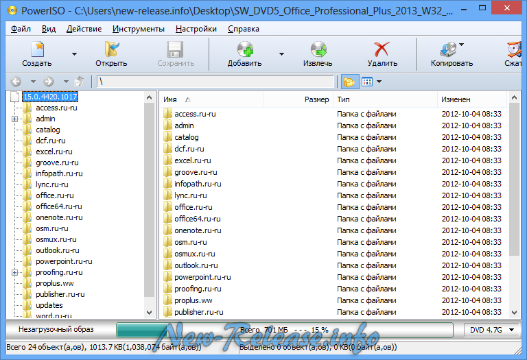This screenshot has width=527, height=360.
Task: Sort by the Тип column header
Action: (386, 99)
